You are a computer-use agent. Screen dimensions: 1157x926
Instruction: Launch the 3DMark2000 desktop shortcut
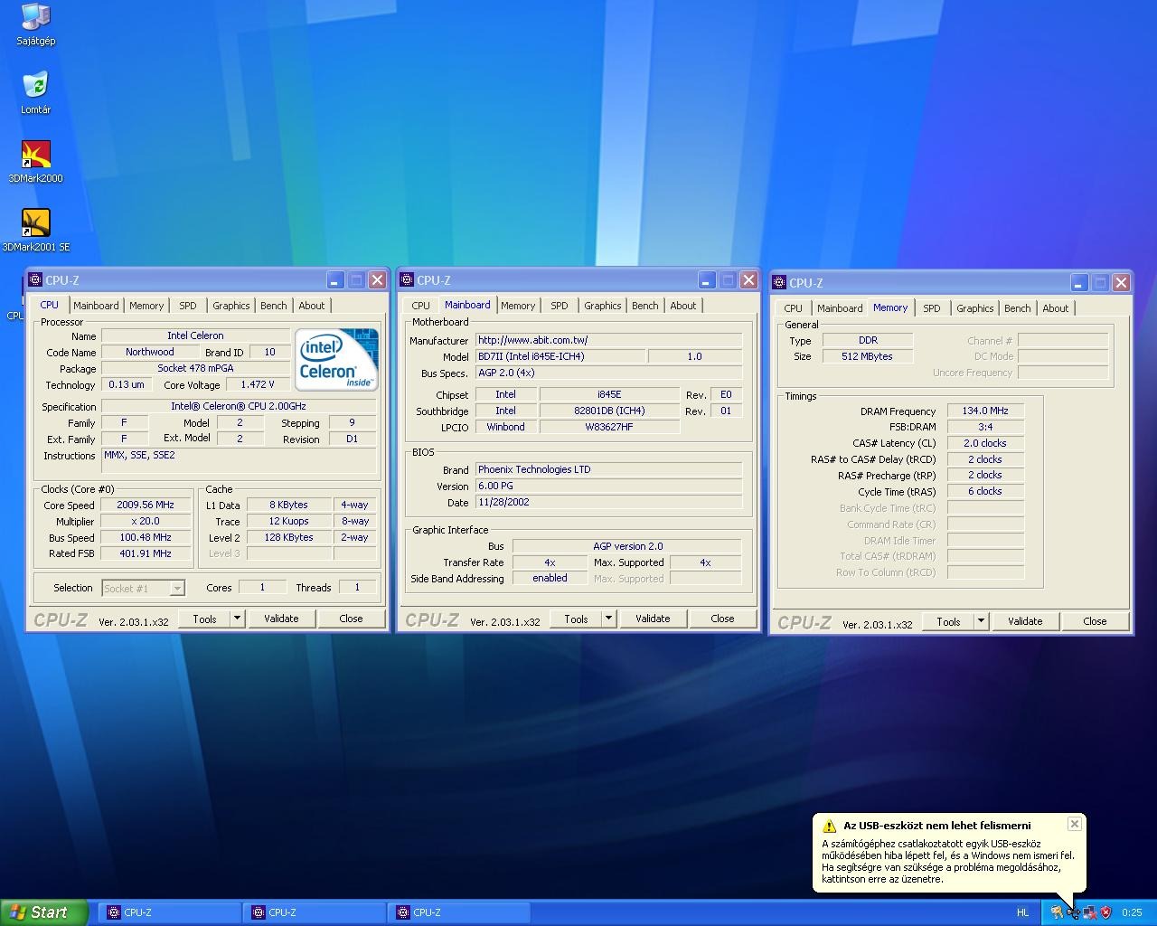coord(35,162)
